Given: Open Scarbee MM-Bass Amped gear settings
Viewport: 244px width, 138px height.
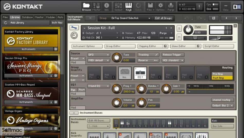Looking at the screenshot, I should click(56, 102).
